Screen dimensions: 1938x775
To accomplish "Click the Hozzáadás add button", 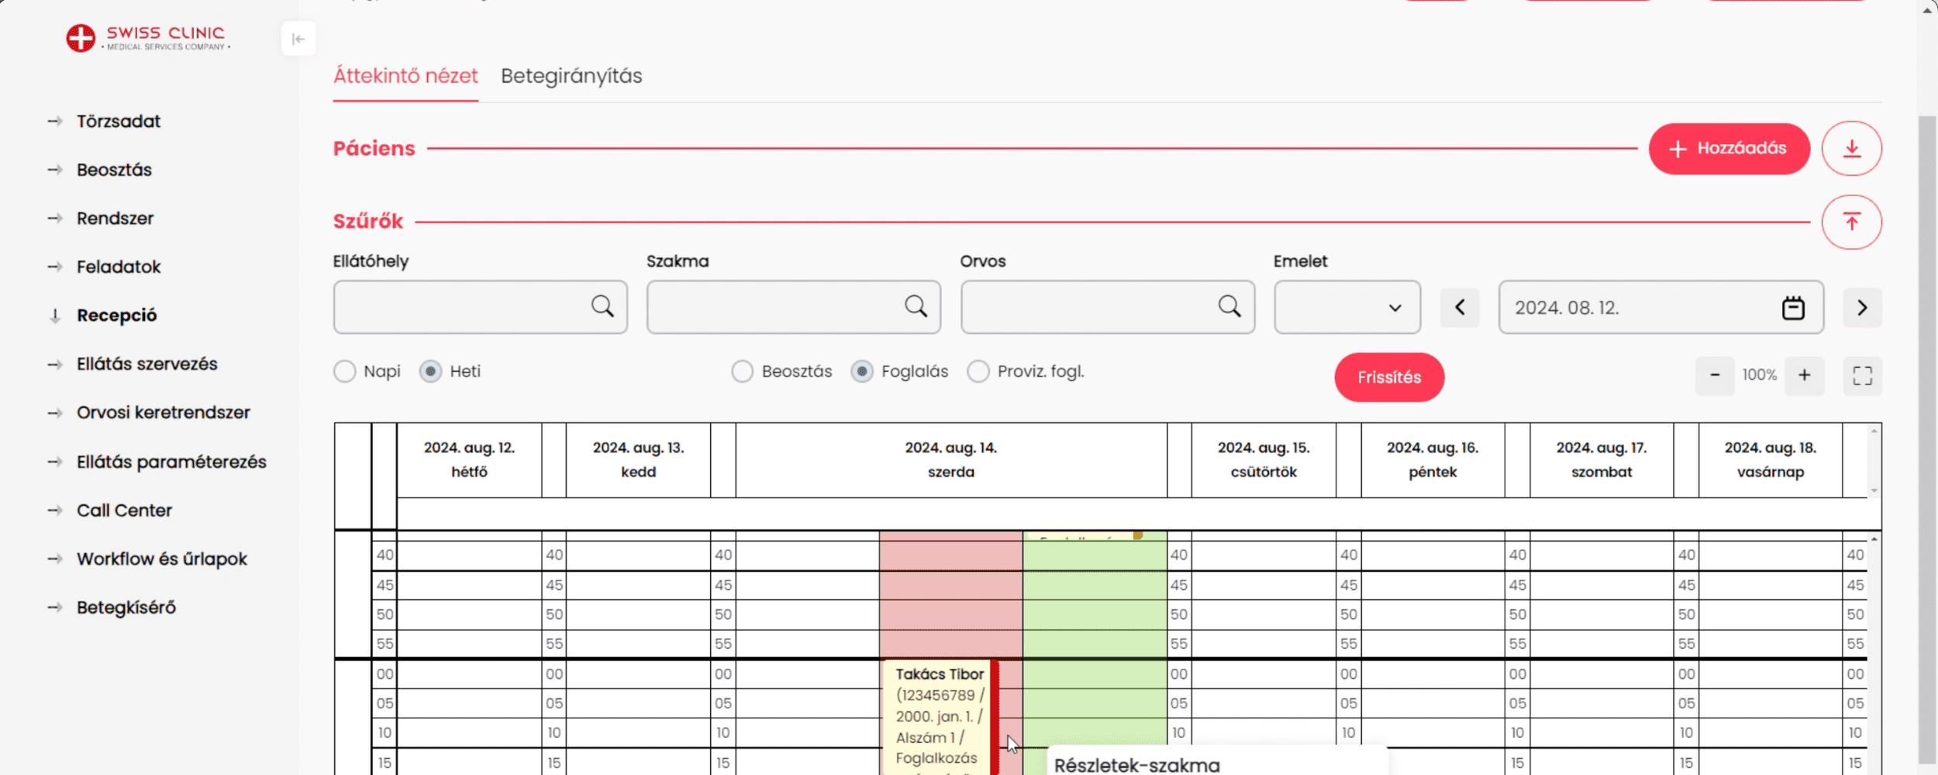I will click(1729, 149).
